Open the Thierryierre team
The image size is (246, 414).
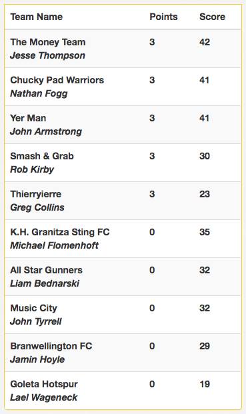coord(36,194)
